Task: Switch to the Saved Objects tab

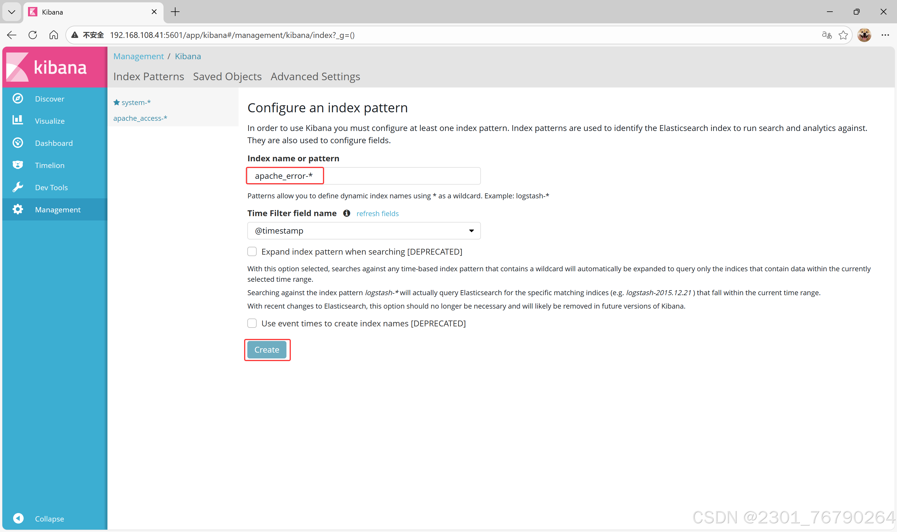Action: (227, 76)
